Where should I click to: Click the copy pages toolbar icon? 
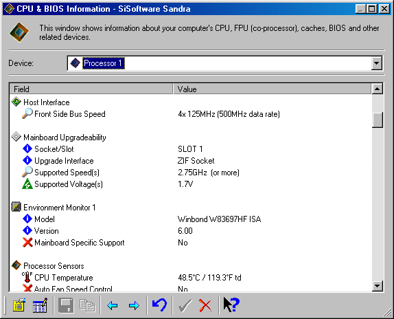87,305
